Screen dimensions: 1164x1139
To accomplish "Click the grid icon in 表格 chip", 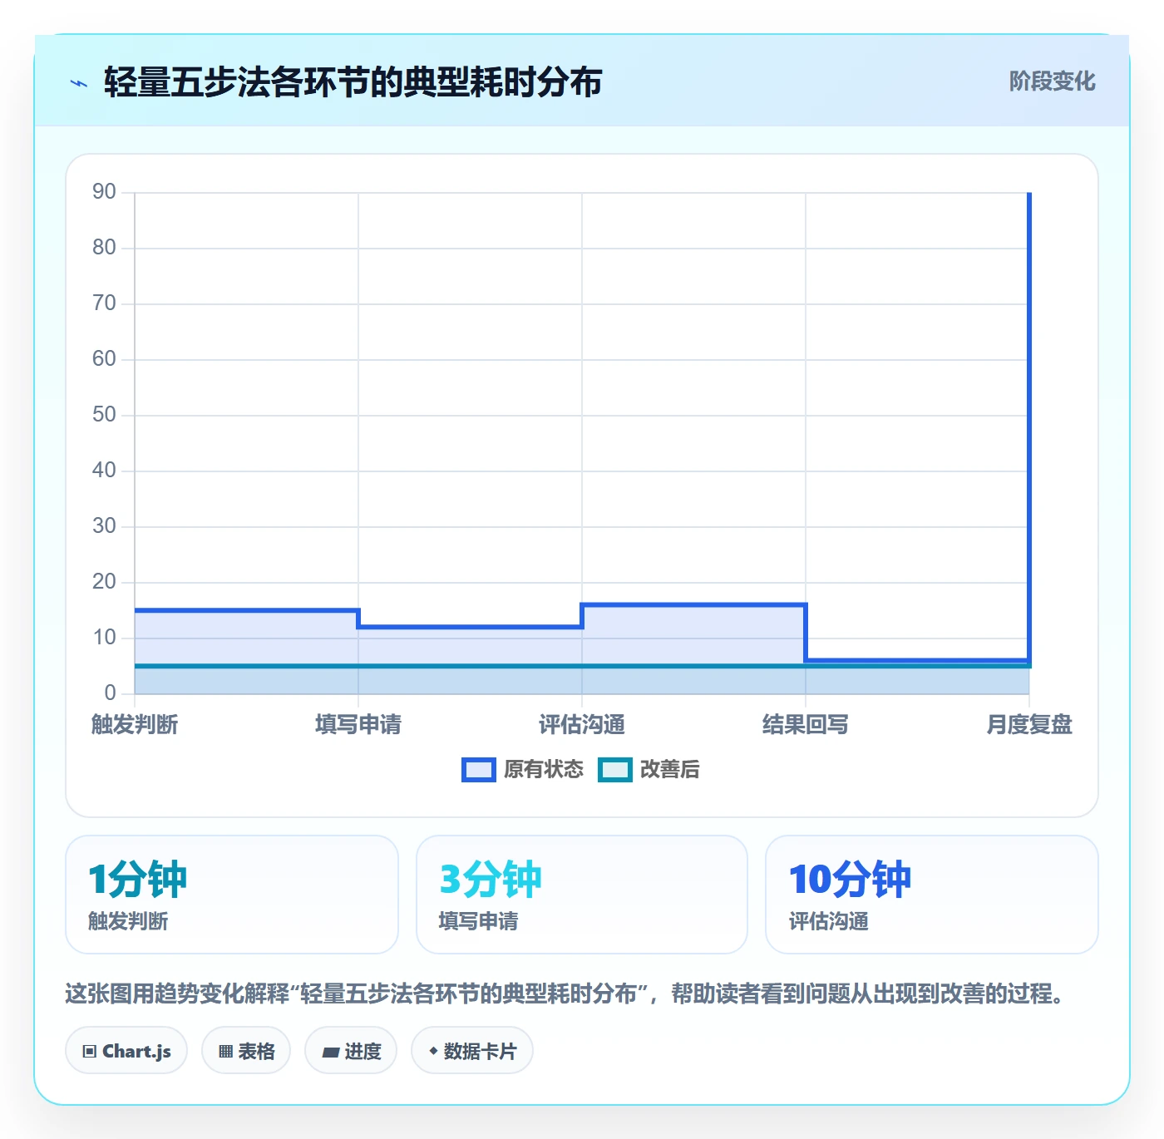I will click(x=225, y=1052).
